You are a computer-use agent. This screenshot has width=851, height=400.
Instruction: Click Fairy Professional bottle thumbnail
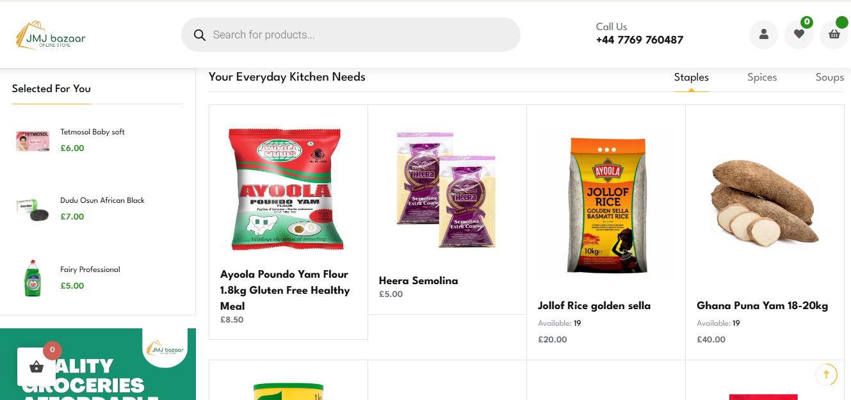coord(32,278)
